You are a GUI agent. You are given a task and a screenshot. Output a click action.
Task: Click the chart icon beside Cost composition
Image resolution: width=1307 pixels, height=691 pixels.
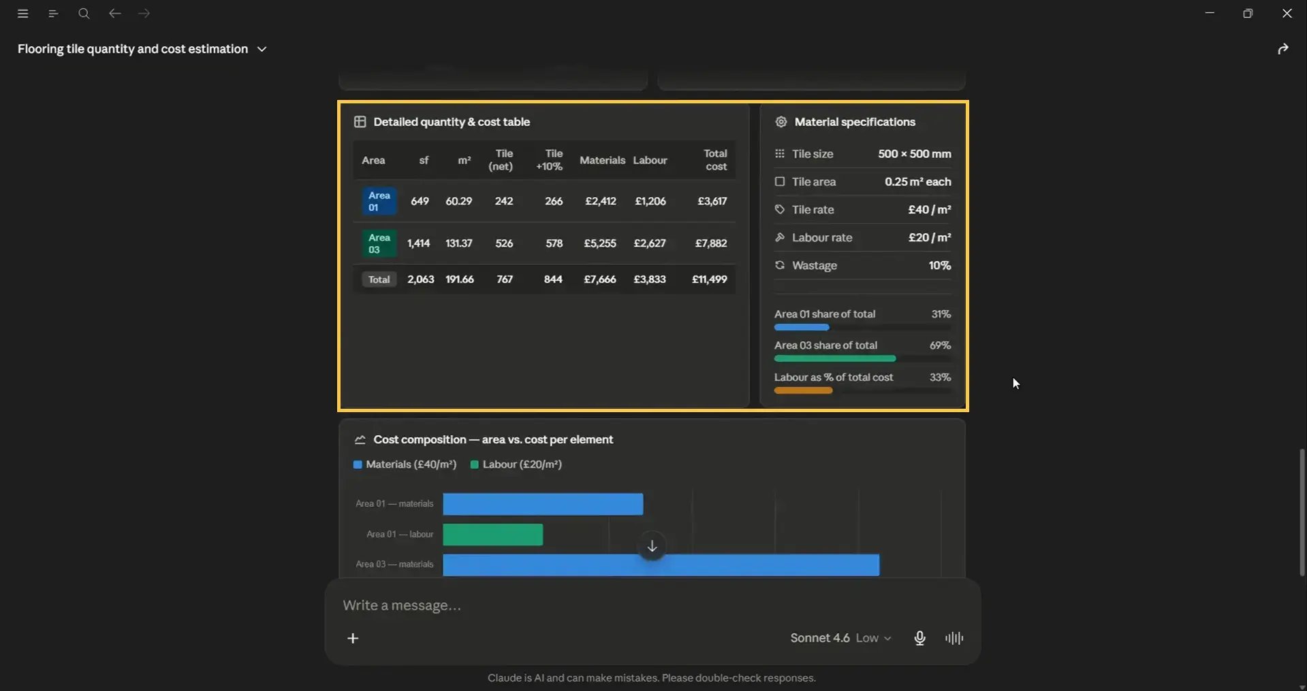coord(360,440)
